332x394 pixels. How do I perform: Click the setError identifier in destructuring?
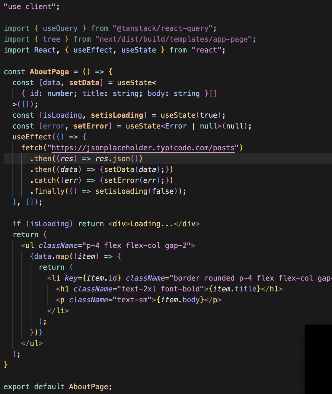(91, 126)
